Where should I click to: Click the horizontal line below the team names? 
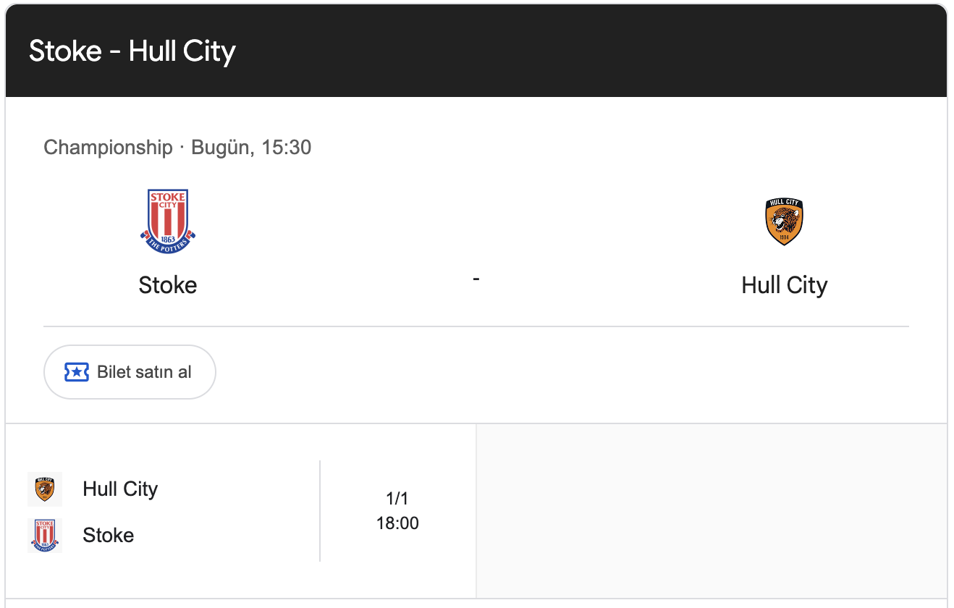coord(476,326)
